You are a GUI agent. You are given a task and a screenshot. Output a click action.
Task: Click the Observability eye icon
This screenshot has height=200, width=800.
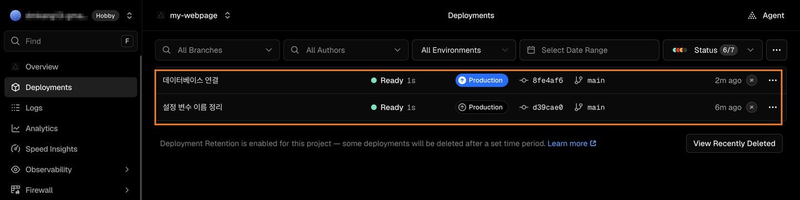tap(16, 169)
